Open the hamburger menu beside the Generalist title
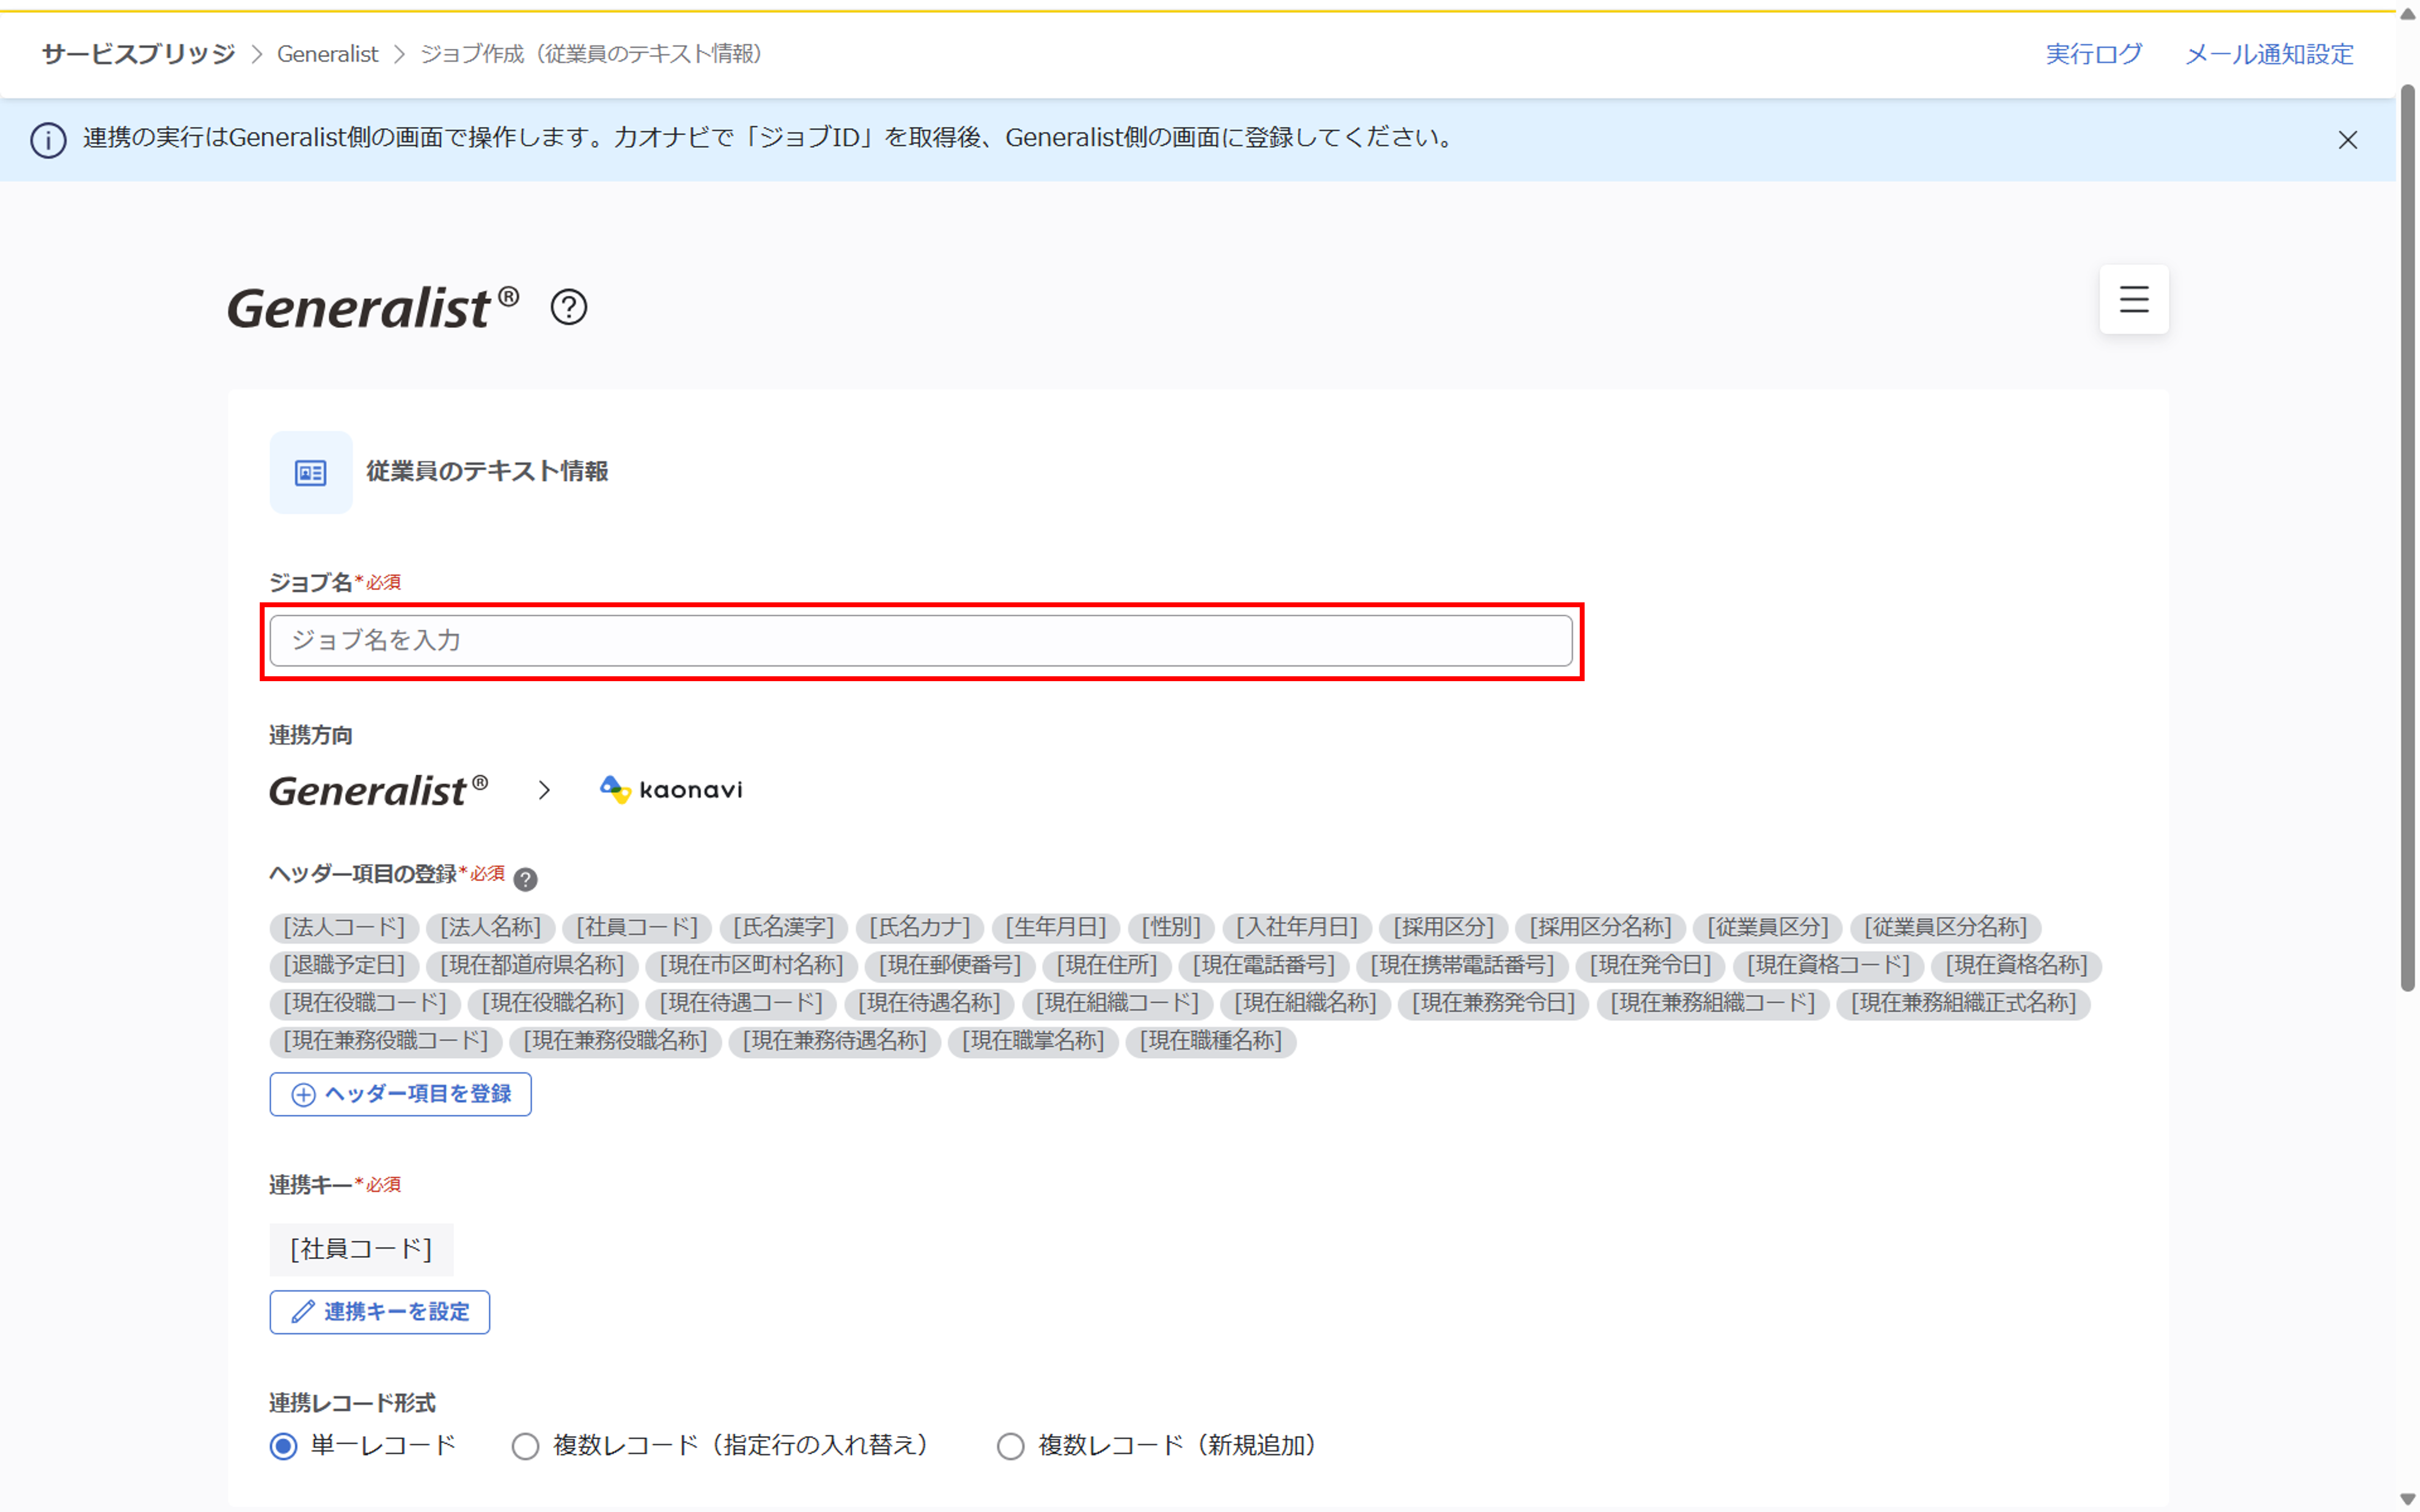The width and height of the screenshot is (2420, 1512). 2133,299
